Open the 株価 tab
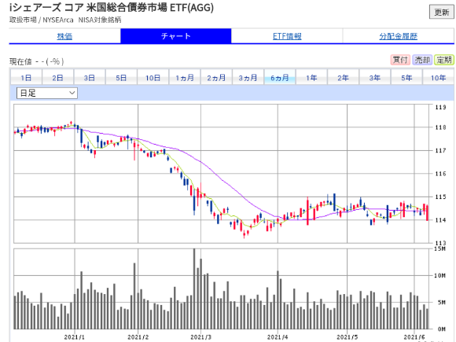This screenshot has height=342, width=456. pyautogui.click(x=64, y=36)
